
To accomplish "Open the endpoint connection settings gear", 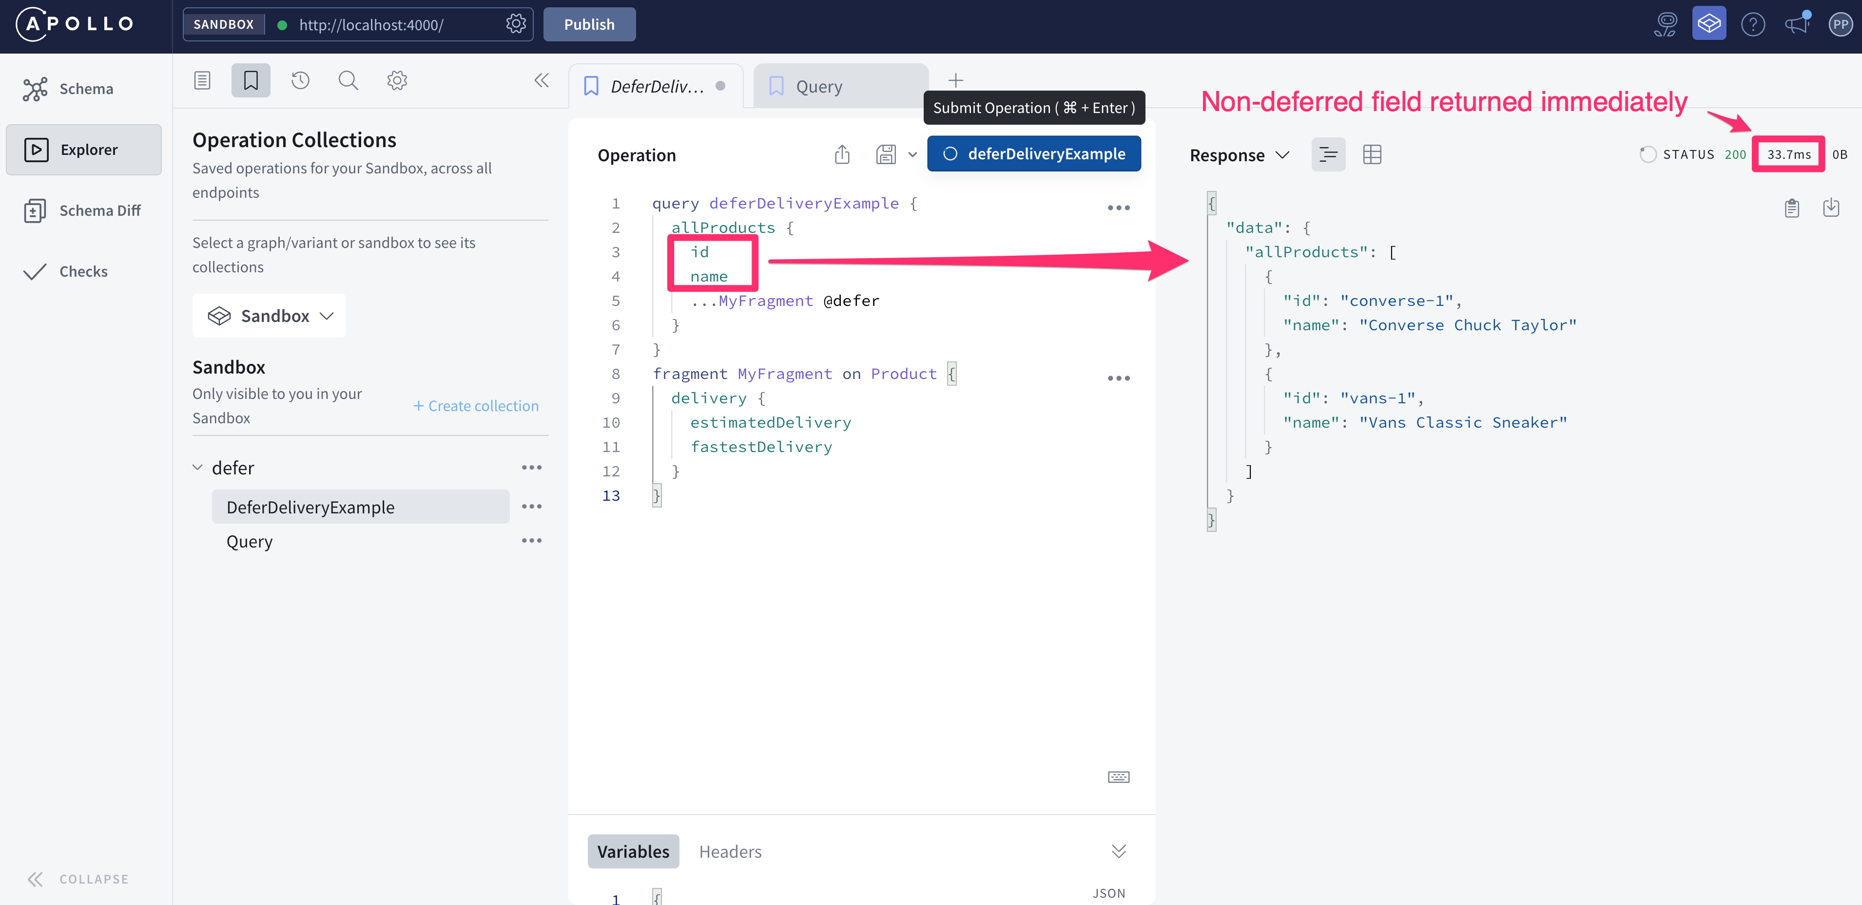I will [515, 24].
